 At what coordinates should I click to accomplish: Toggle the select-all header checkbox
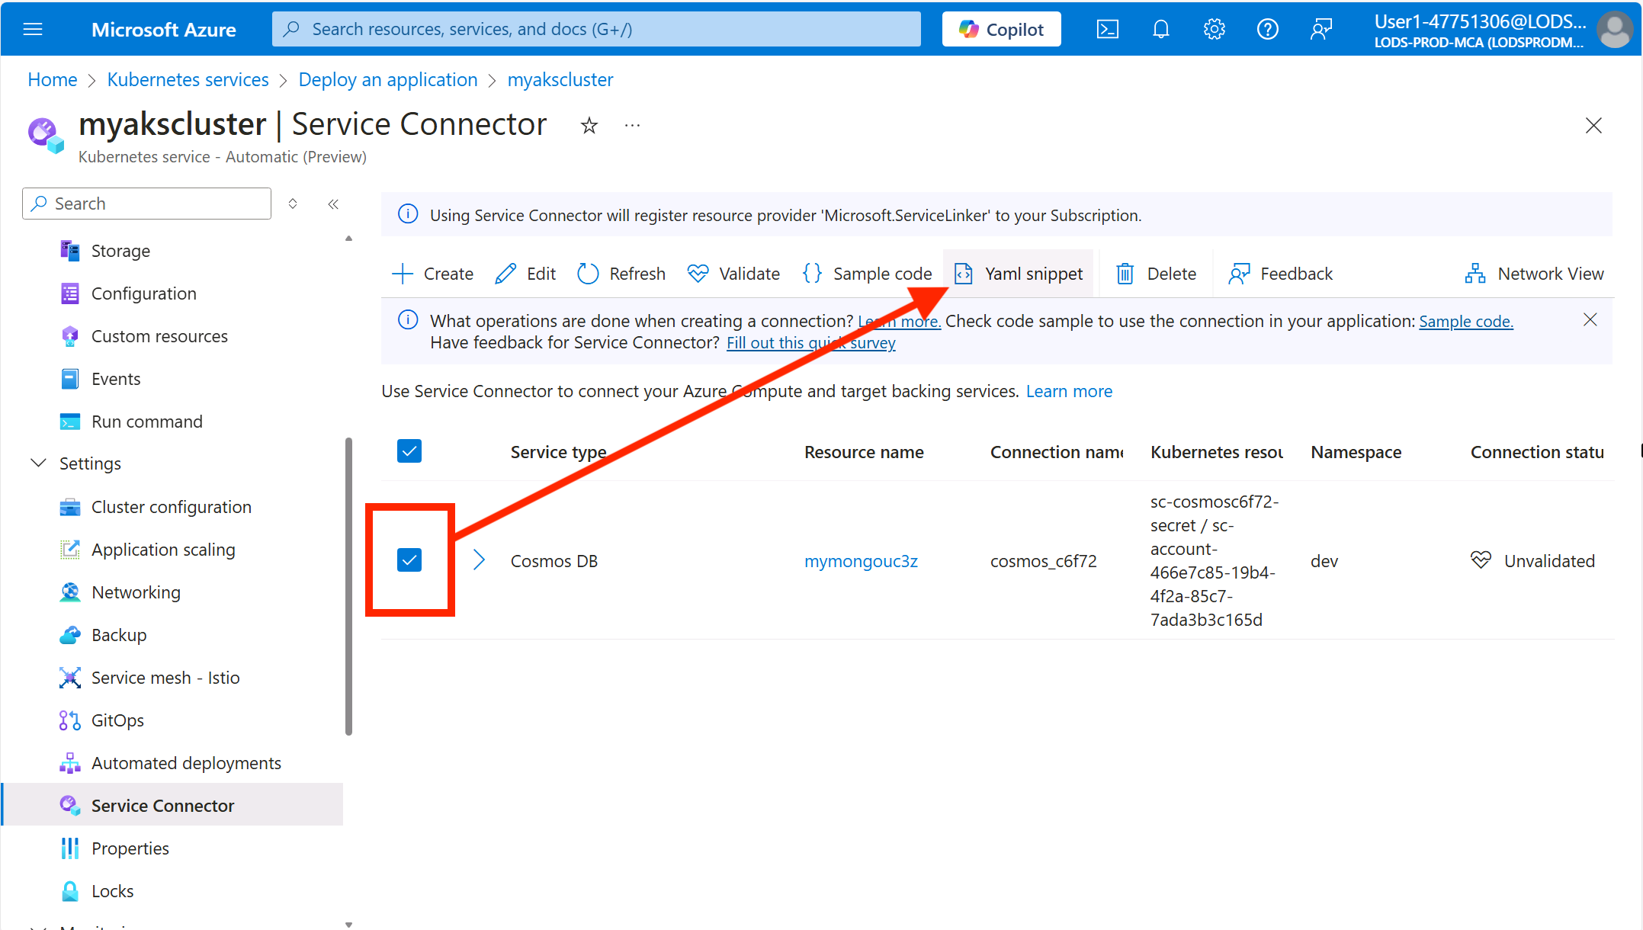[x=409, y=451]
